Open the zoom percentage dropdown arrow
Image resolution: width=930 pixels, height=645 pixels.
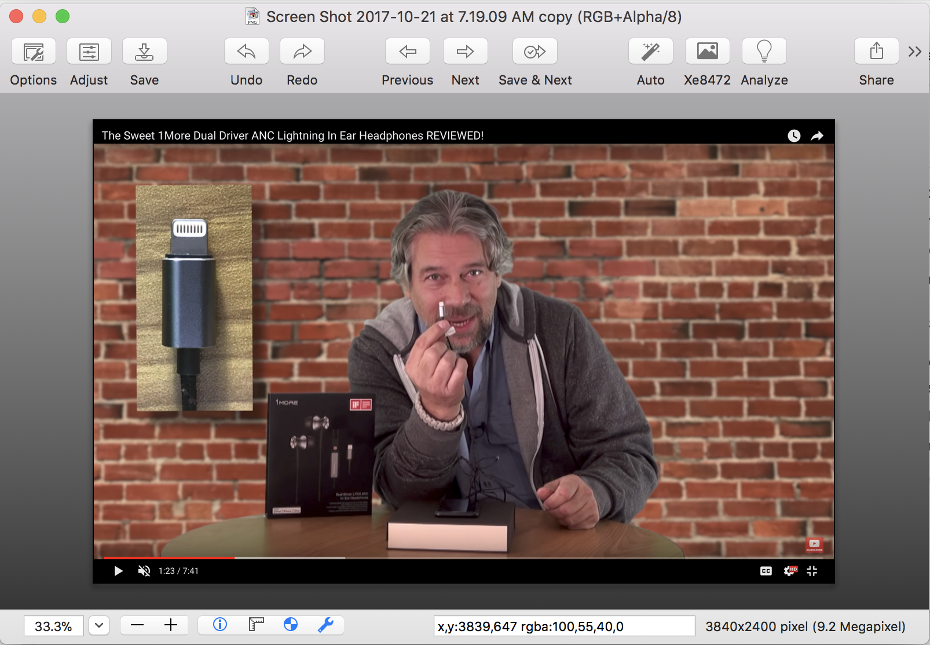[99, 626]
